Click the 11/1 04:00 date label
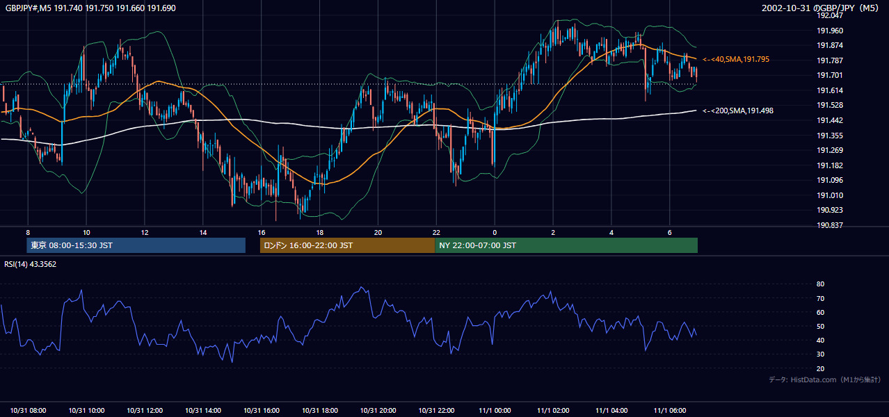Screen dimensions: 889x417 (612, 410)
